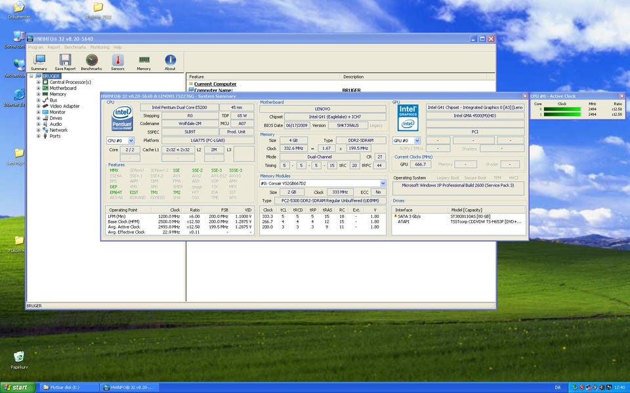
Task: Click the Intel Pentium Dual Core E5200 field
Action: pyautogui.click(x=179, y=107)
